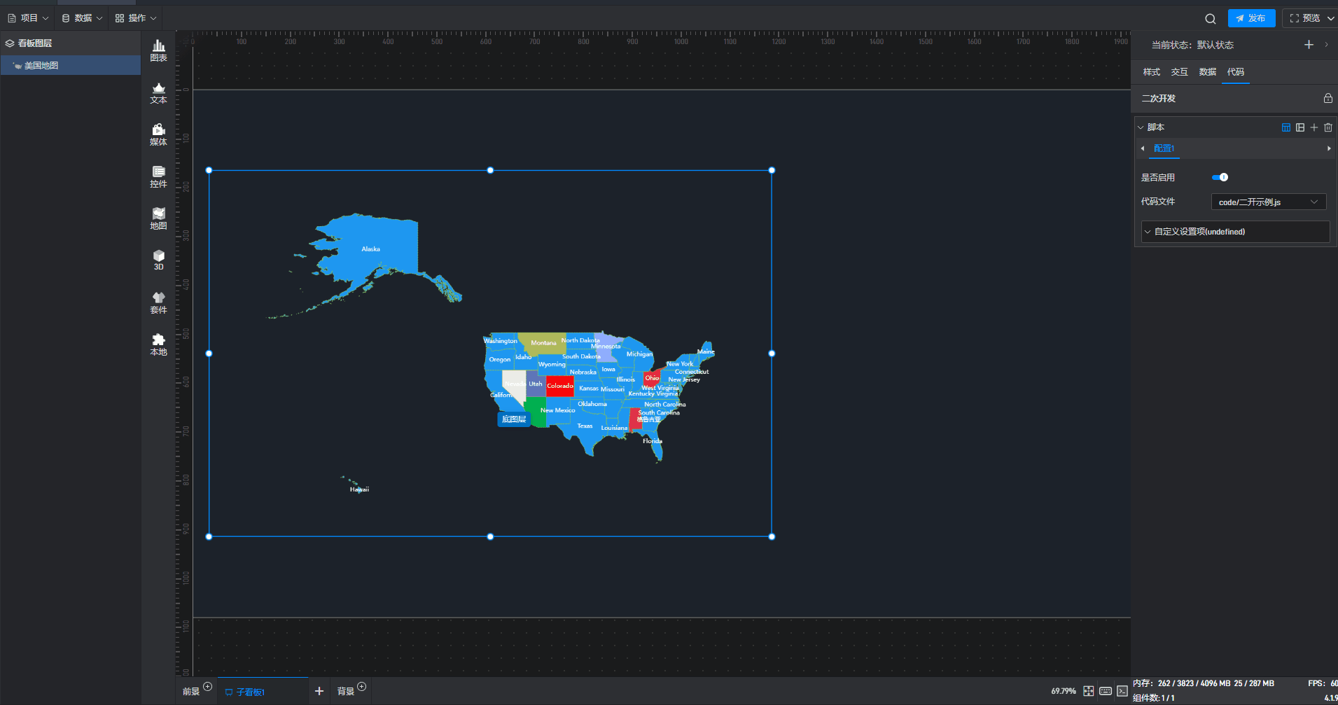Switch to the 交互 tab
This screenshot has height=705, width=1338.
1179,72
